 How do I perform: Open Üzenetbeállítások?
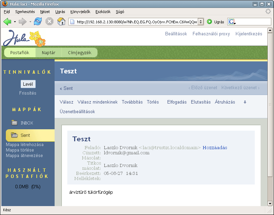[x=77, y=111]
